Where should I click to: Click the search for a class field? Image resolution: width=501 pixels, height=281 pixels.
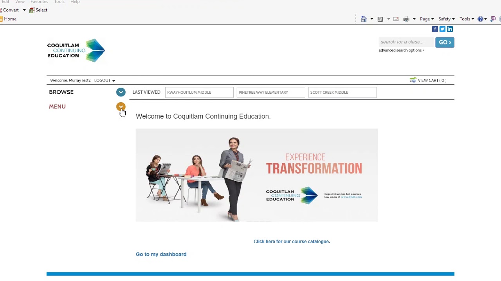pyautogui.click(x=406, y=42)
